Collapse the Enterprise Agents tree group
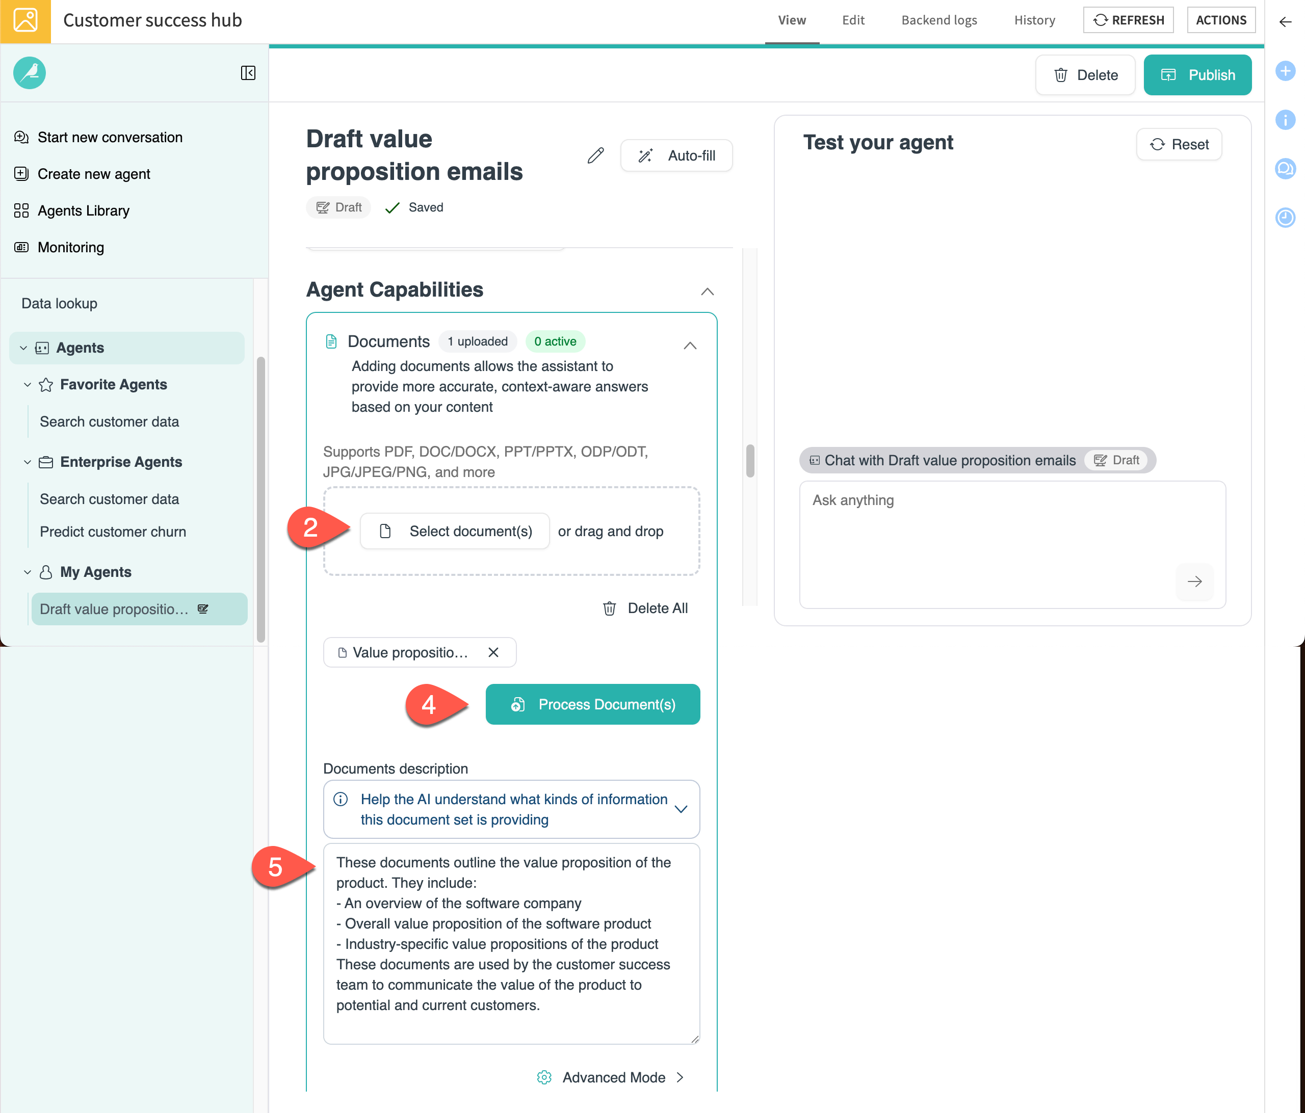The height and width of the screenshot is (1113, 1305). pyautogui.click(x=27, y=462)
